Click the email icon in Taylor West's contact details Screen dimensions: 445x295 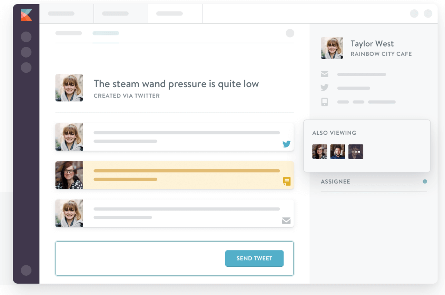[x=325, y=74]
